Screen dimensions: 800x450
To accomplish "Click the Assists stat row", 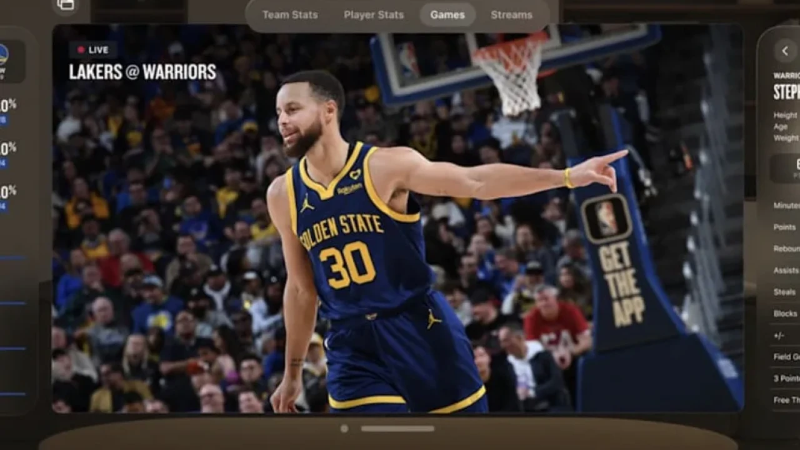I will click(x=786, y=271).
